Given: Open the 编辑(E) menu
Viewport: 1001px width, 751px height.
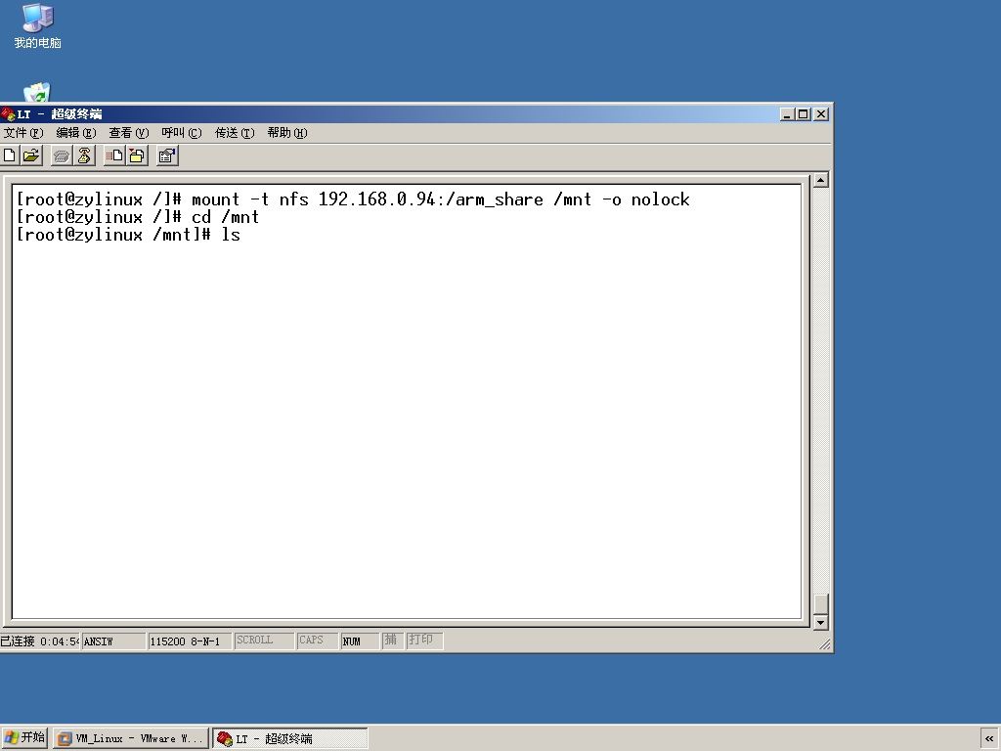Looking at the screenshot, I should 75,133.
